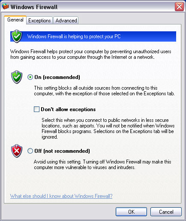This screenshot has width=186, height=221.
Task: Click the Windows Firewall title bar icon
Action: pyautogui.click(x=6, y=6)
